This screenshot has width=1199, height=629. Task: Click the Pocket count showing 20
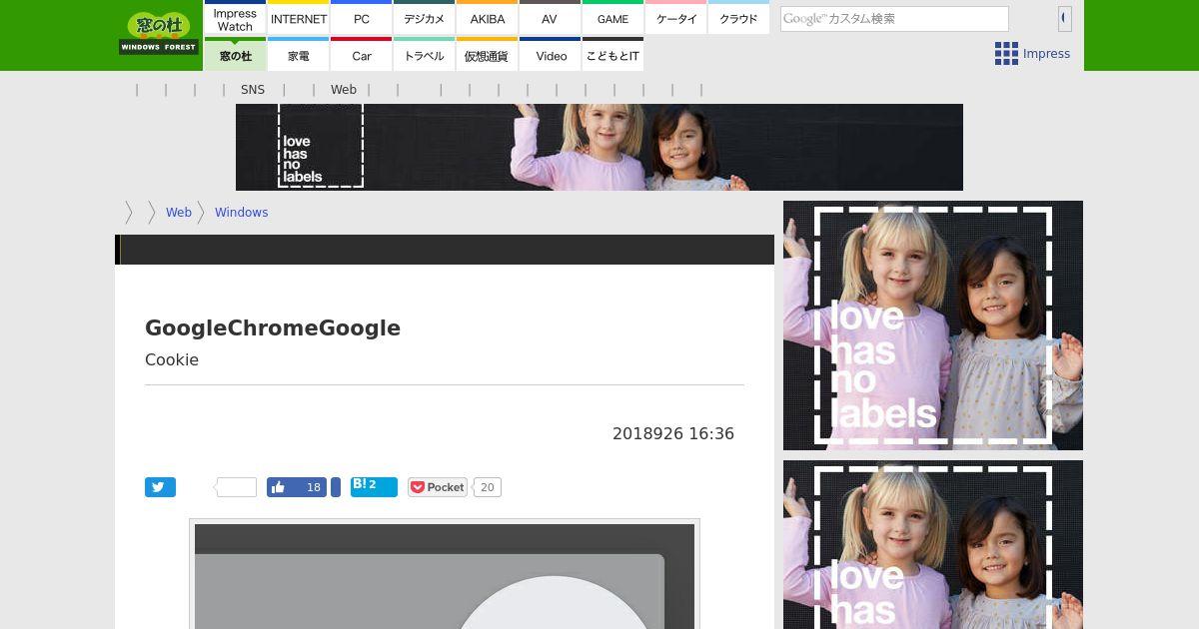pos(487,487)
